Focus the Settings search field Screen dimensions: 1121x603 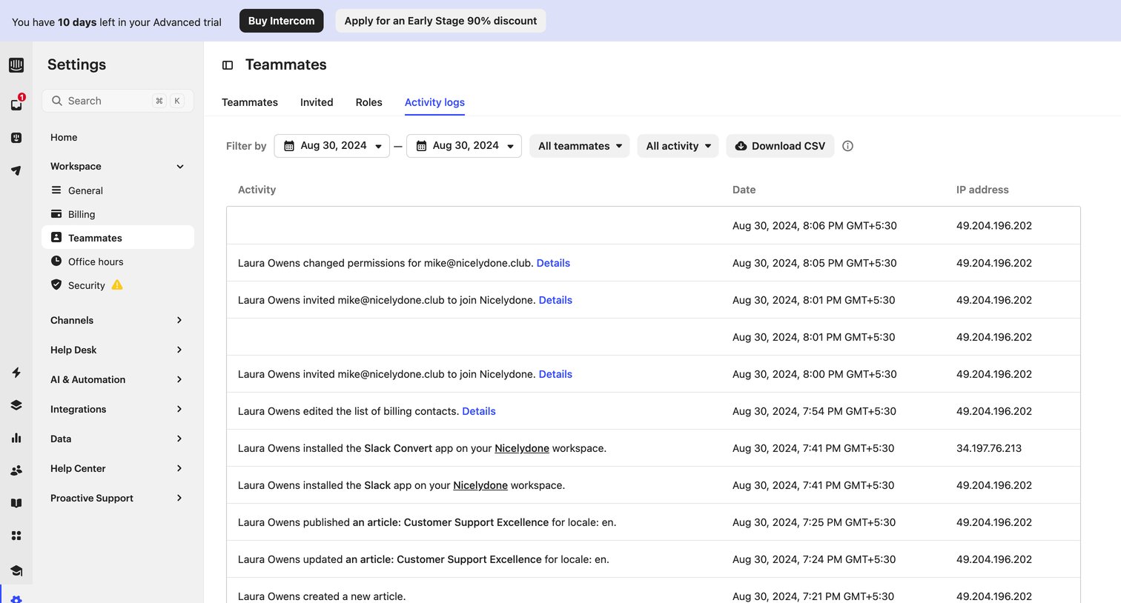[118, 101]
